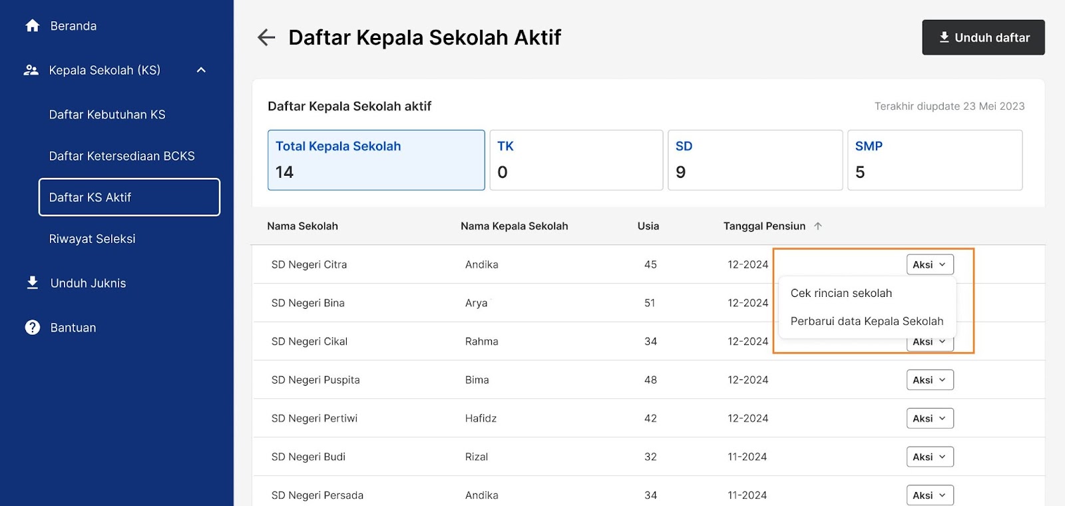
Task: Click age value 48 for Bima
Action: coord(650,380)
